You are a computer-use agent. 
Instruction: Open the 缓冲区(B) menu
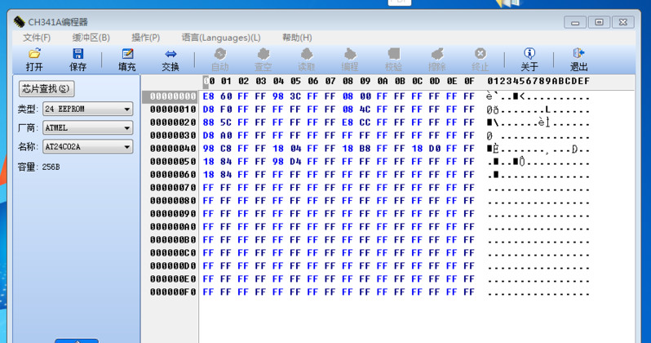click(91, 38)
